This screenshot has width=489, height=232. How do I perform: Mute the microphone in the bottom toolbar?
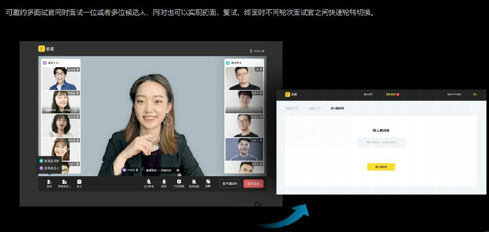pos(164,183)
